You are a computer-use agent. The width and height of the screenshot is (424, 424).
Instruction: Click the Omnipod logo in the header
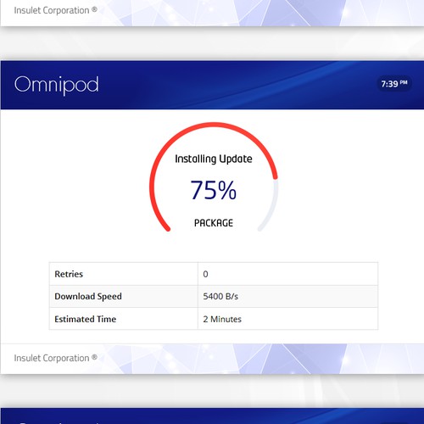click(x=57, y=85)
